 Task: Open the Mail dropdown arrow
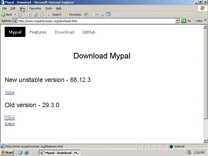coord(97,15)
